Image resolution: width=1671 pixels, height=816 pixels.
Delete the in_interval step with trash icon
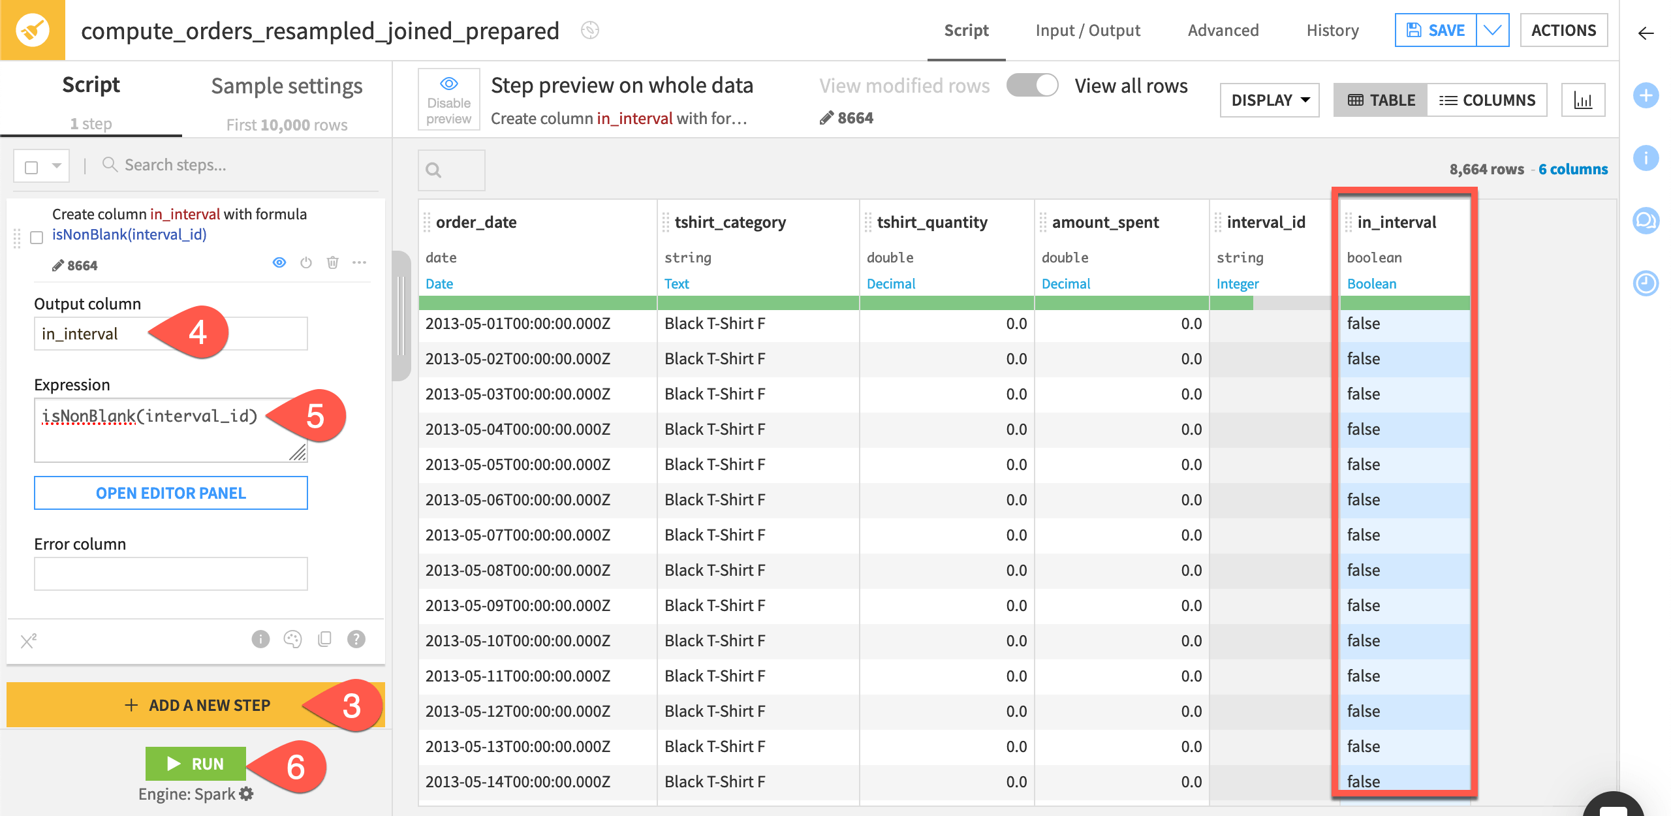pyautogui.click(x=333, y=262)
